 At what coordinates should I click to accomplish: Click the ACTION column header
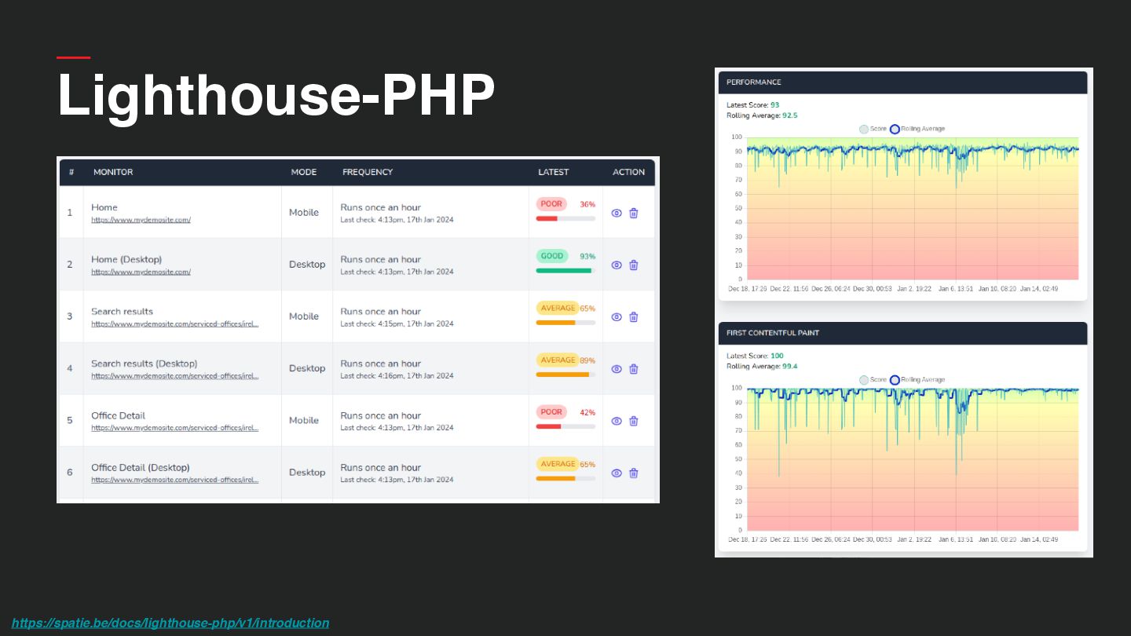coord(628,172)
